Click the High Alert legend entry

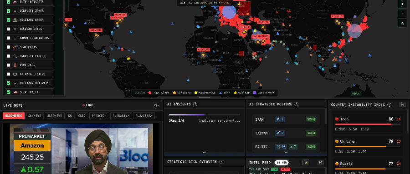click(x=159, y=93)
